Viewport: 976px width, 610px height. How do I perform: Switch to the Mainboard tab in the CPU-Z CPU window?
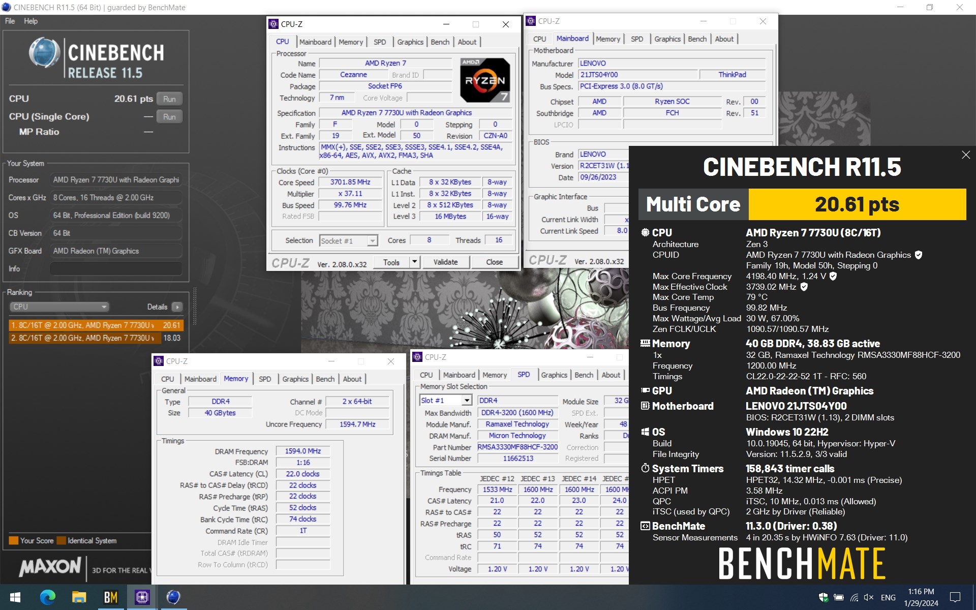click(315, 42)
